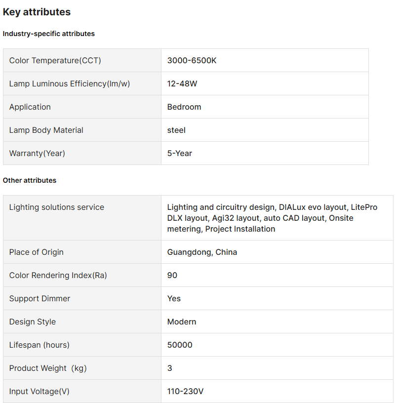The width and height of the screenshot is (396, 403).
Task: Click the Product Weight (kg) label
Action: click(48, 368)
